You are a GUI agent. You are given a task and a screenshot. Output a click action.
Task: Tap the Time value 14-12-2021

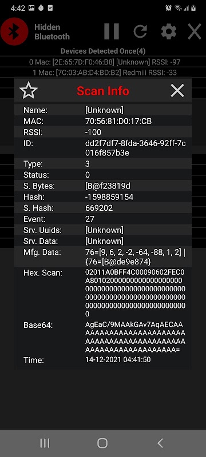coord(118,360)
